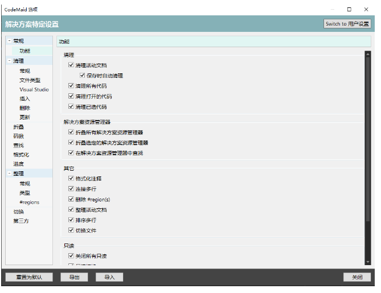Toggle the 清理活动文档 checkbox

pyautogui.click(x=71, y=65)
